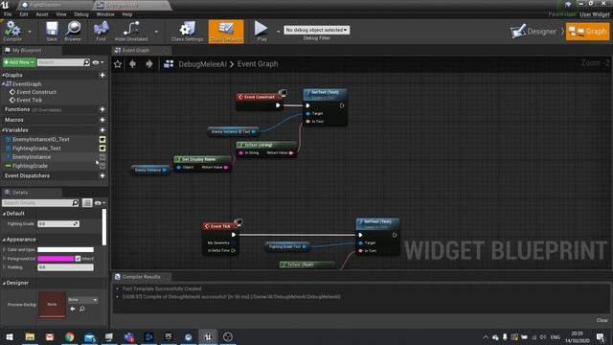
Task: Toggle EnemyInstanceID_Text editable eye checkbox
Action: pyautogui.click(x=102, y=140)
